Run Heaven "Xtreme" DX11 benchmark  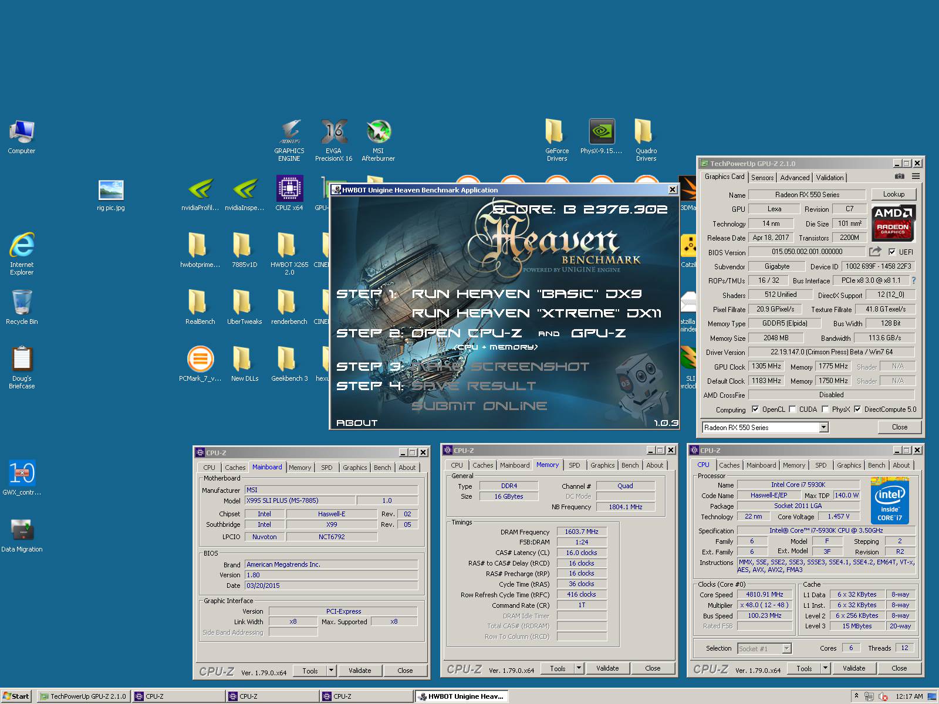536,313
